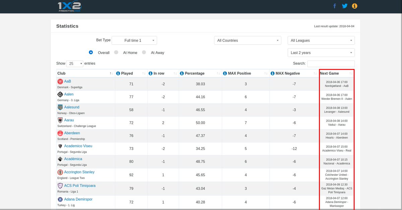The image size is (402, 210).
Task: Click the info icon beside MAX Negative
Action: pos(273,73)
